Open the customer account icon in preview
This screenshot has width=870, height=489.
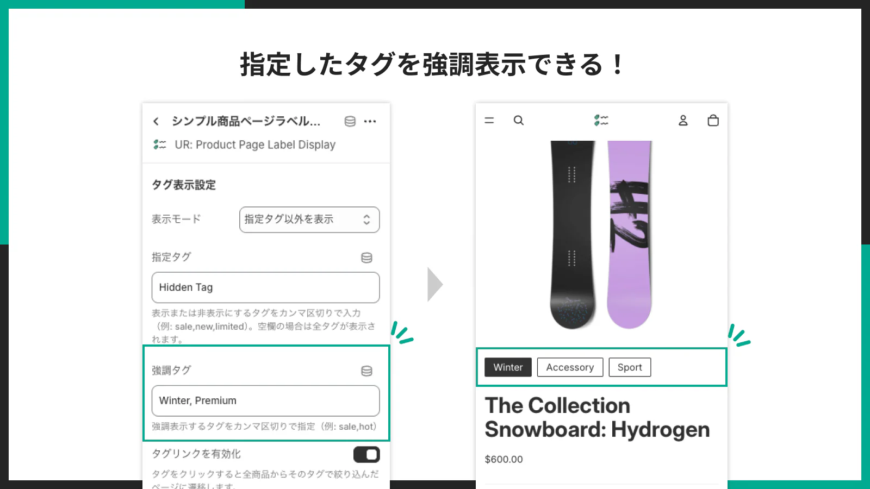(x=683, y=120)
